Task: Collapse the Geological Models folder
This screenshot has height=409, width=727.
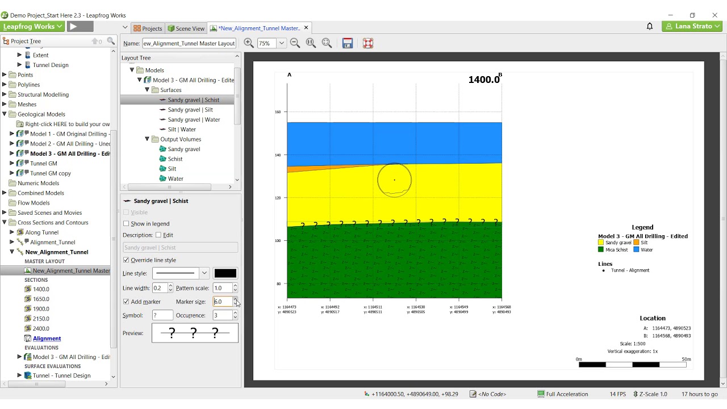Action: (x=5, y=114)
